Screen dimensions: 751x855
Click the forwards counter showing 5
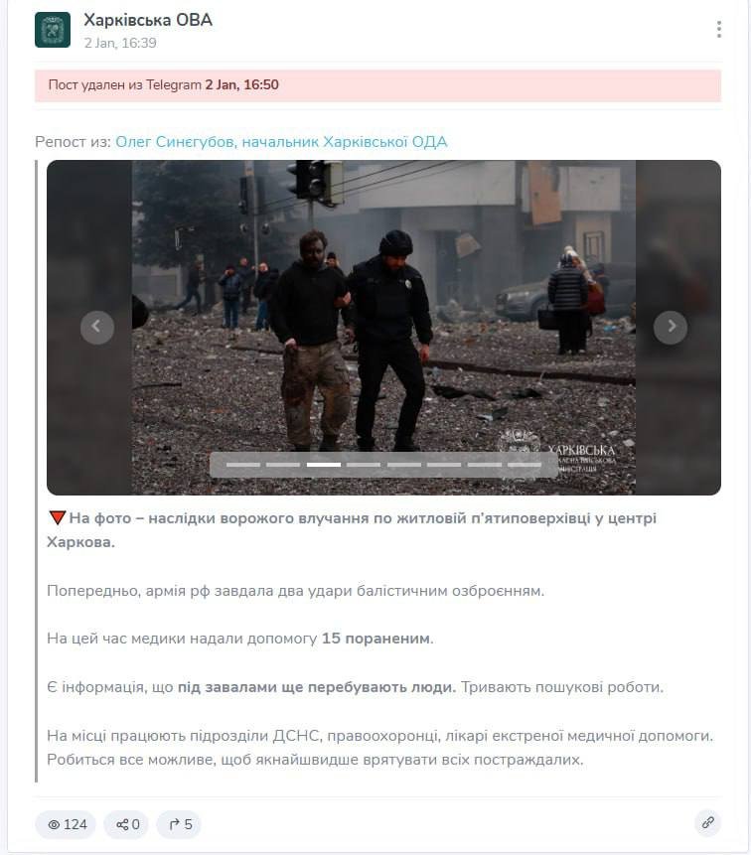(179, 824)
